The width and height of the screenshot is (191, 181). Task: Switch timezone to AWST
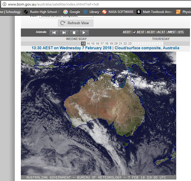[x=171, y=32]
